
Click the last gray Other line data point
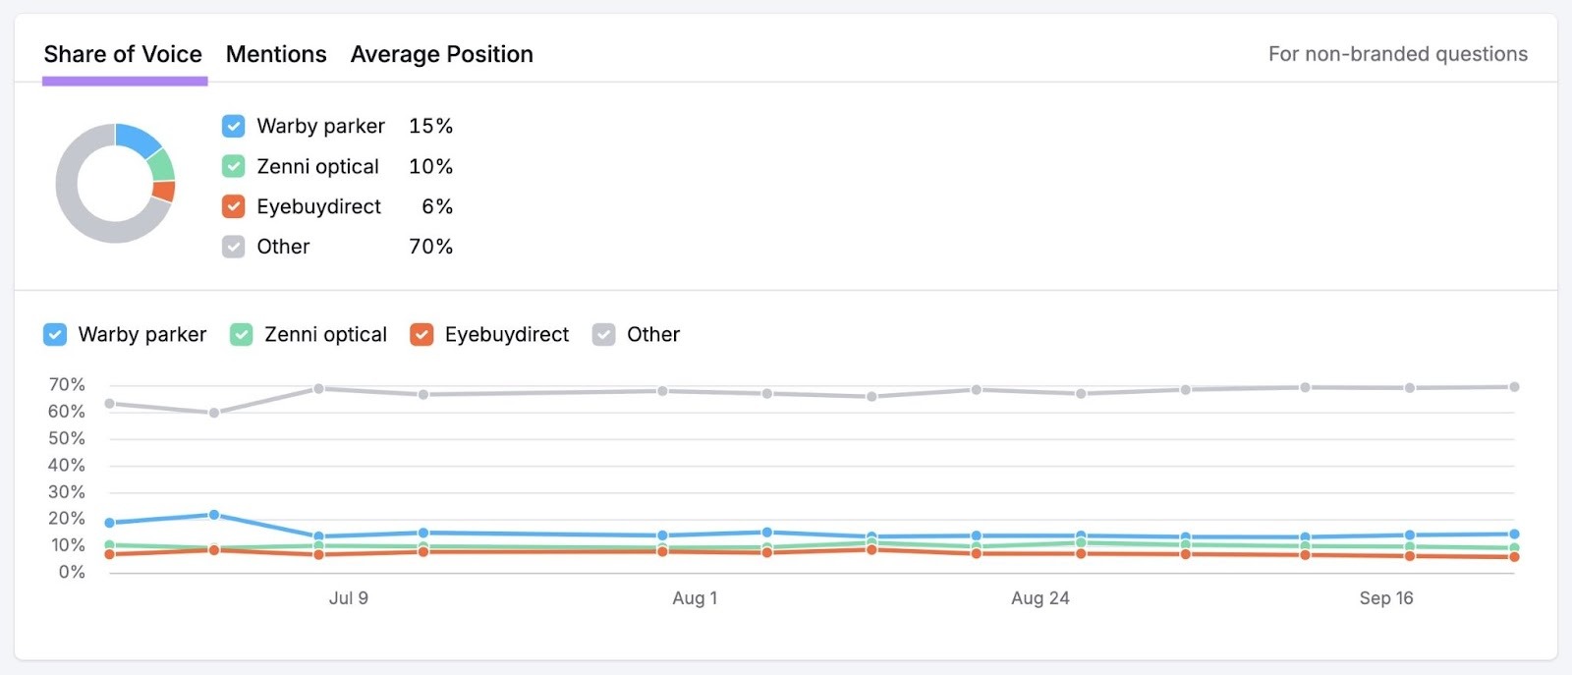coord(1514,387)
